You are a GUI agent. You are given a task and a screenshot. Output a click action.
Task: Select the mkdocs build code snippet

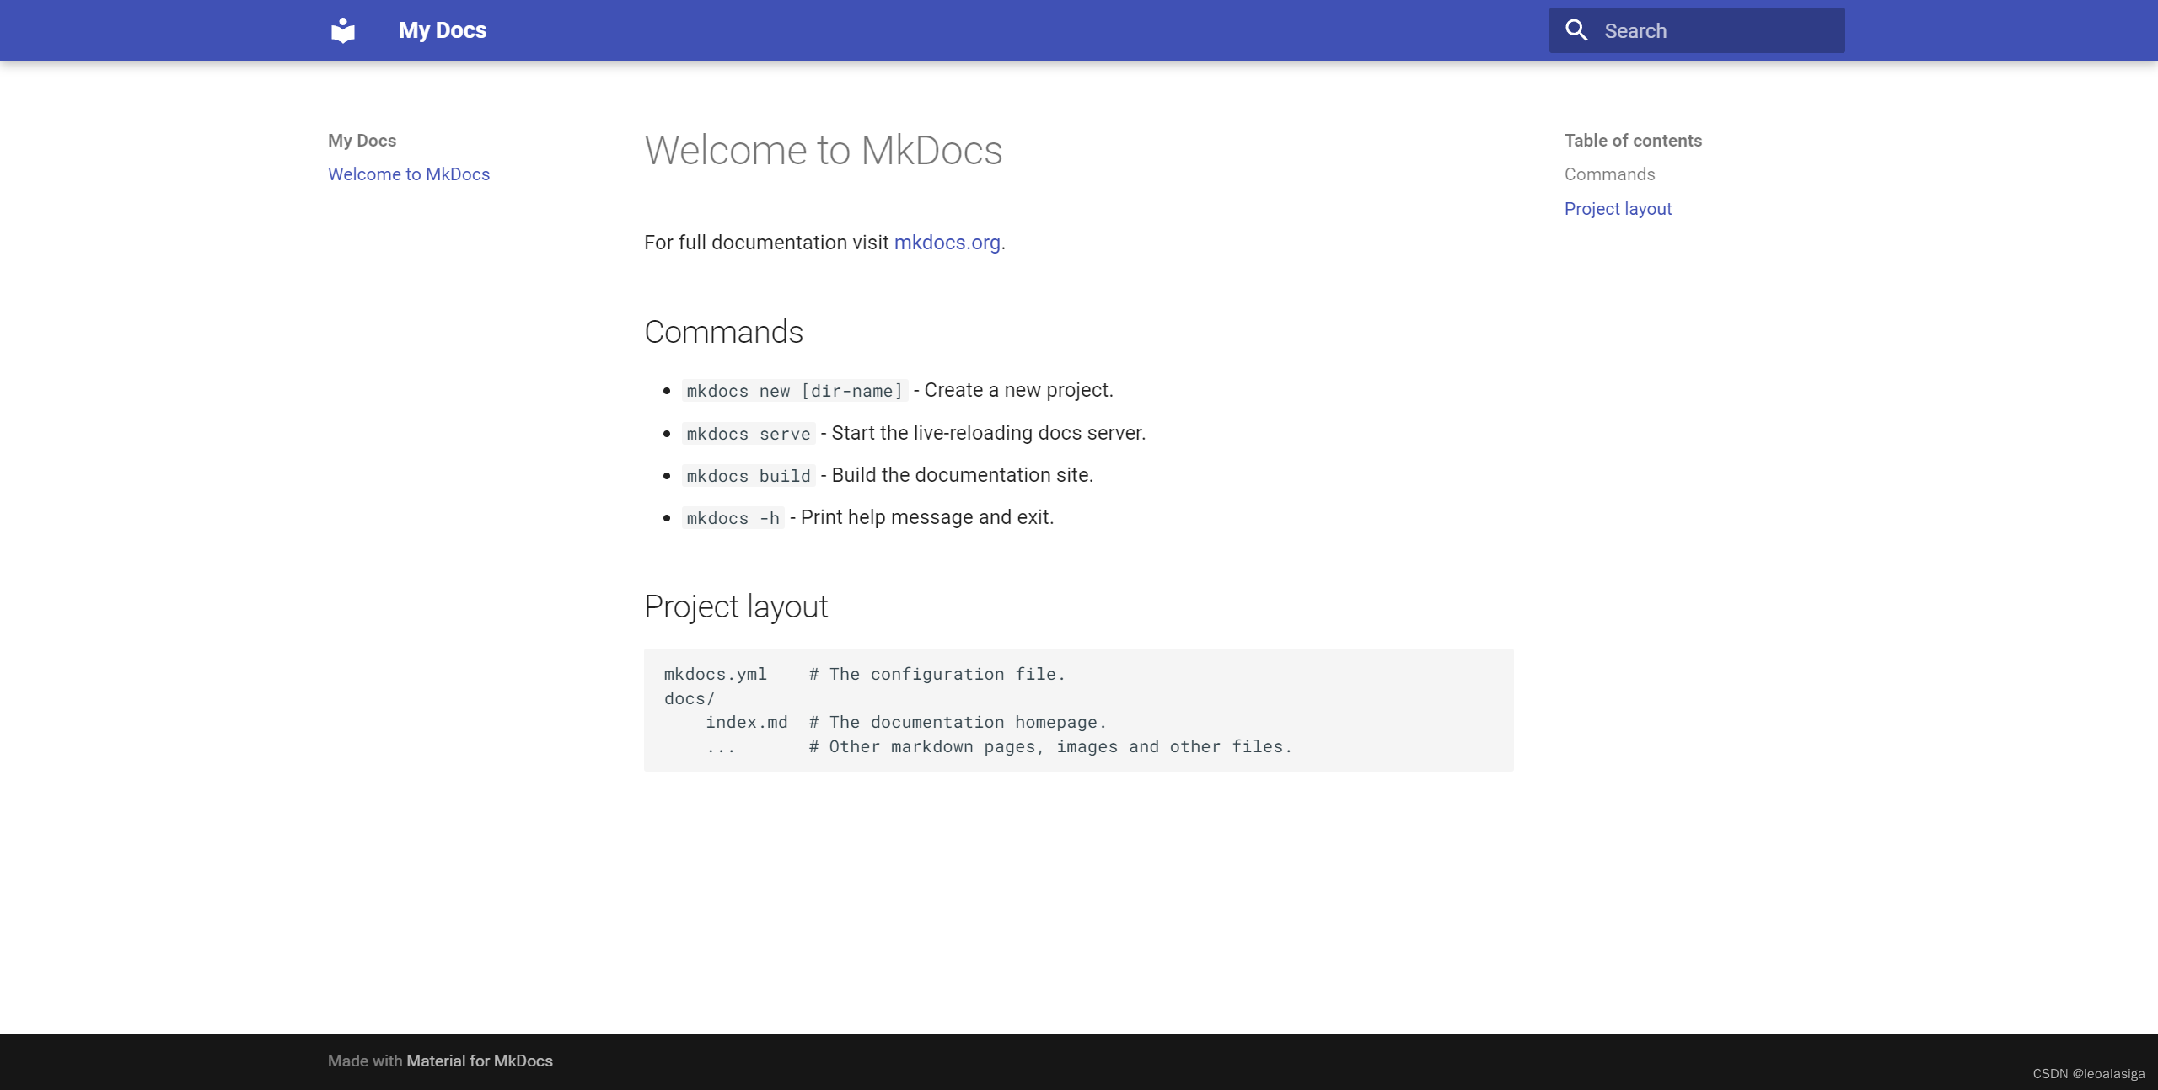click(747, 475)
